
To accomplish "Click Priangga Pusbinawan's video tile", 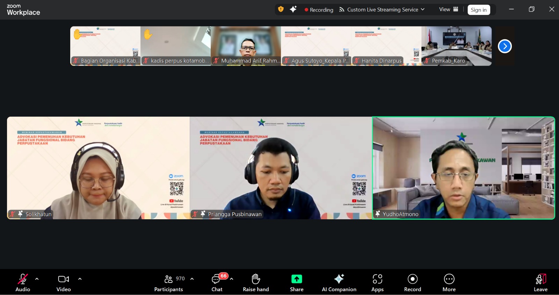I will click(281, 168).
